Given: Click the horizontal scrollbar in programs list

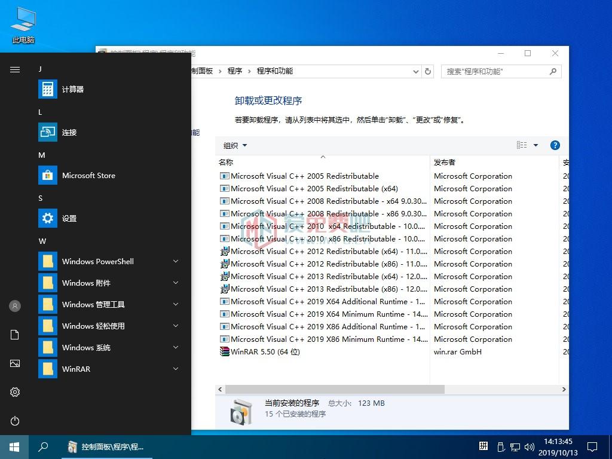Looking at the screenshot, I should [x=335, y=389].
